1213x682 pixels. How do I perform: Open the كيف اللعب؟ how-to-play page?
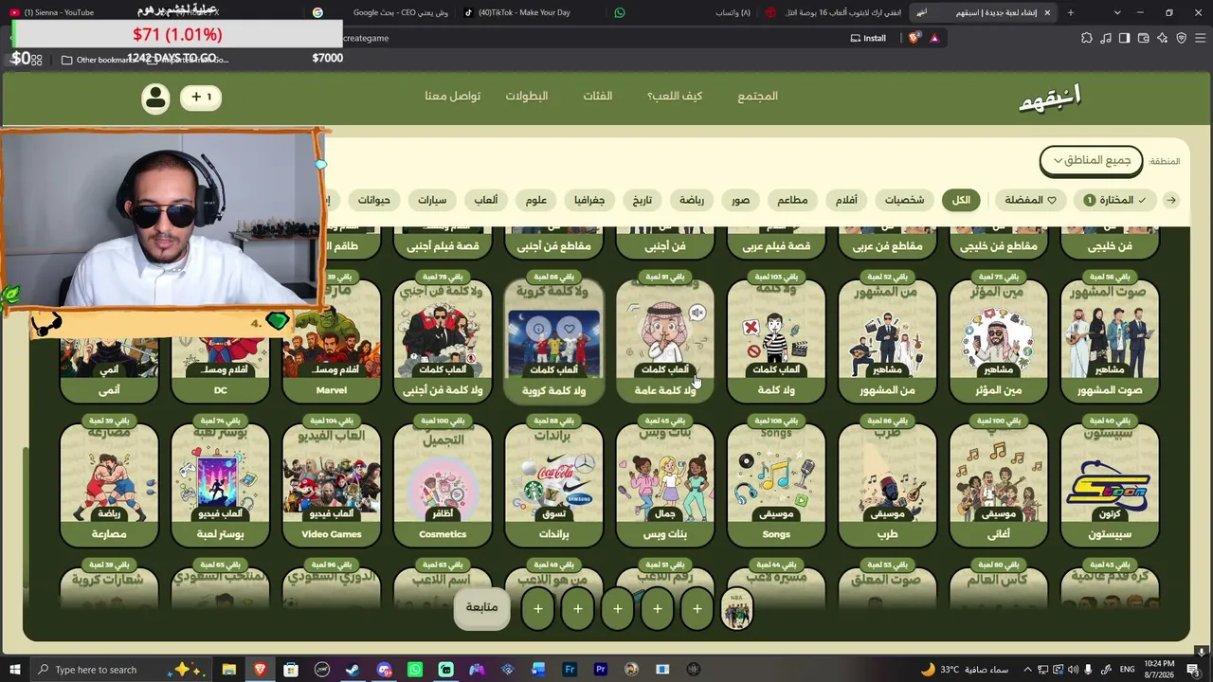(x=675, y=96)
